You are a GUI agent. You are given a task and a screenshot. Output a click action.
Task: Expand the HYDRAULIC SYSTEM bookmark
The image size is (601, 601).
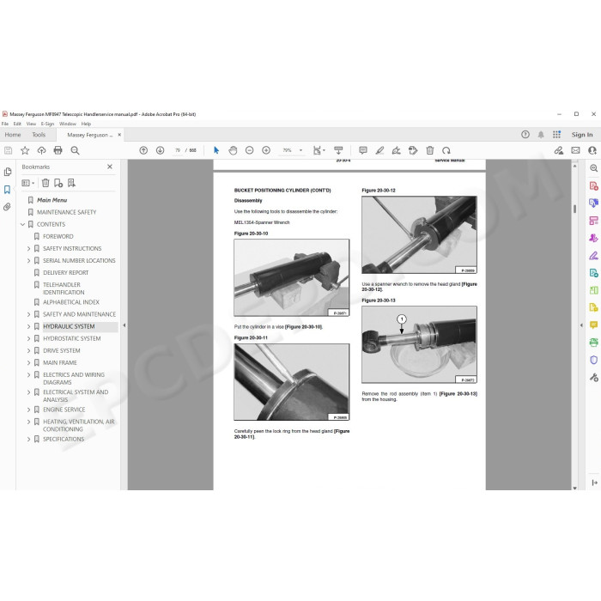click(x=28, y=326)
